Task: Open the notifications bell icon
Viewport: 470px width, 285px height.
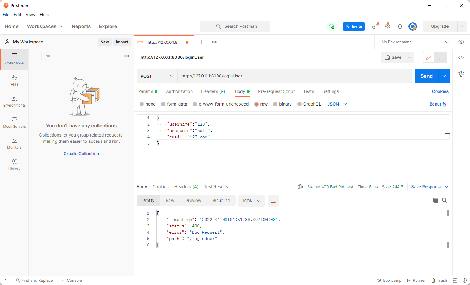Action: [400, 26]
